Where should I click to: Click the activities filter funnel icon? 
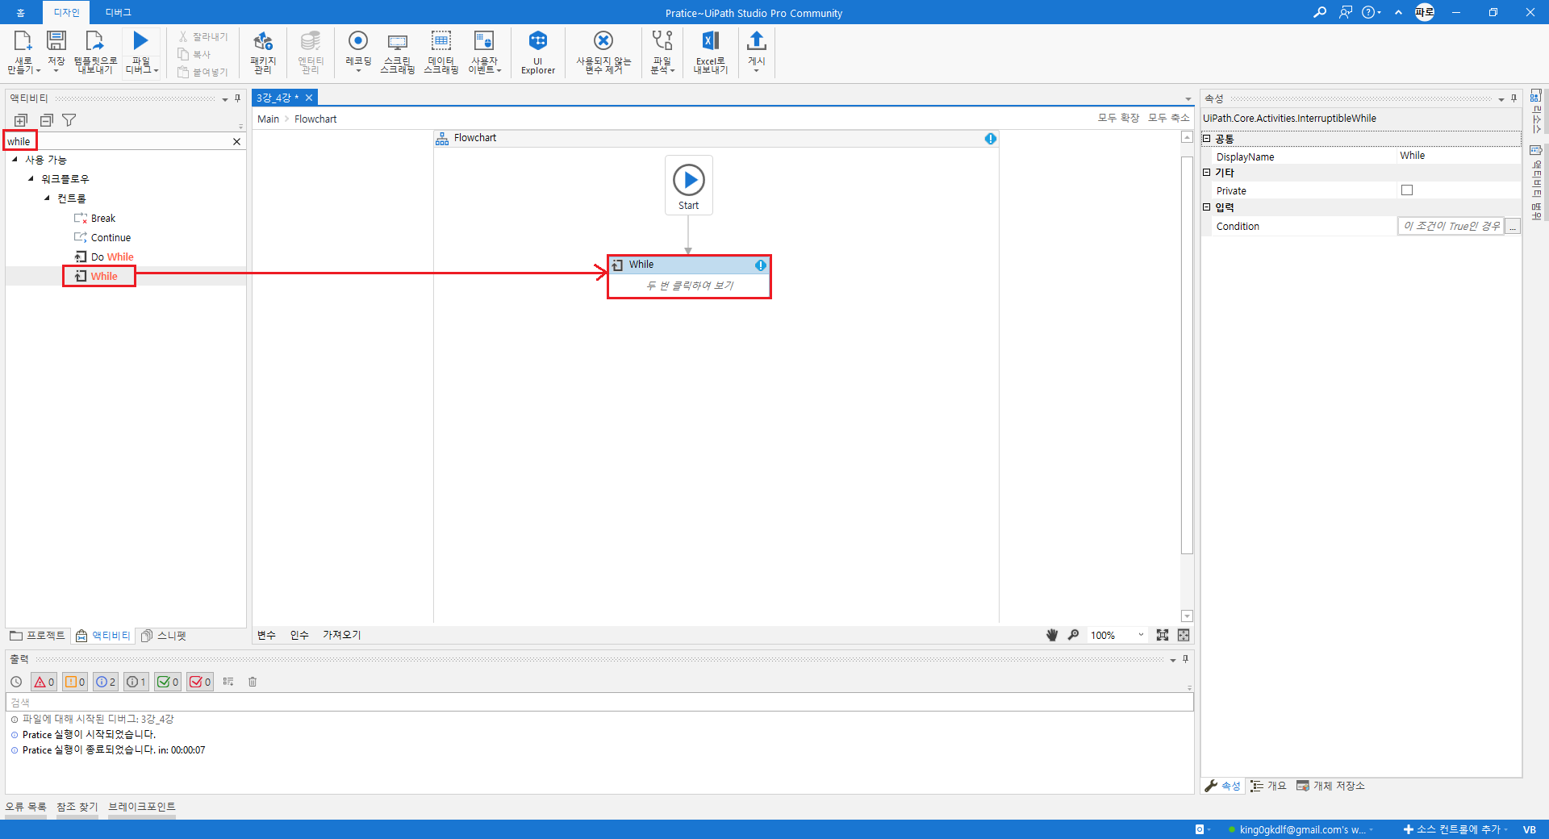69,120
